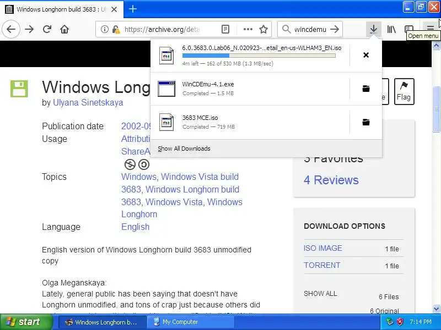Go back to the previous page
The image size is (441, 330).
pyautogui.click(x=11, y=29)
